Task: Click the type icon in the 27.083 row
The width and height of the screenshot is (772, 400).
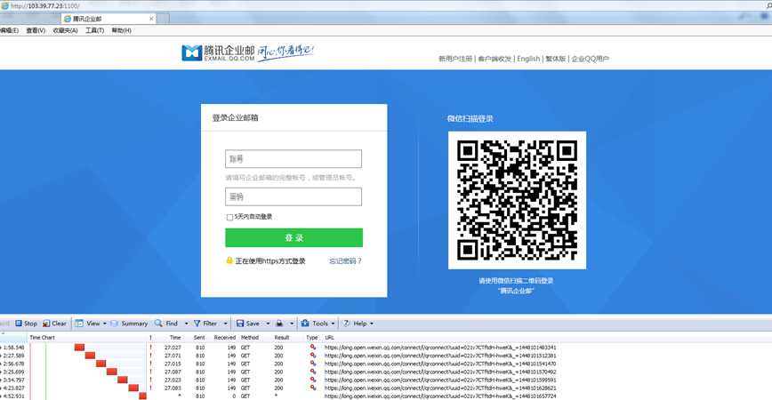Action: [313, 388]
